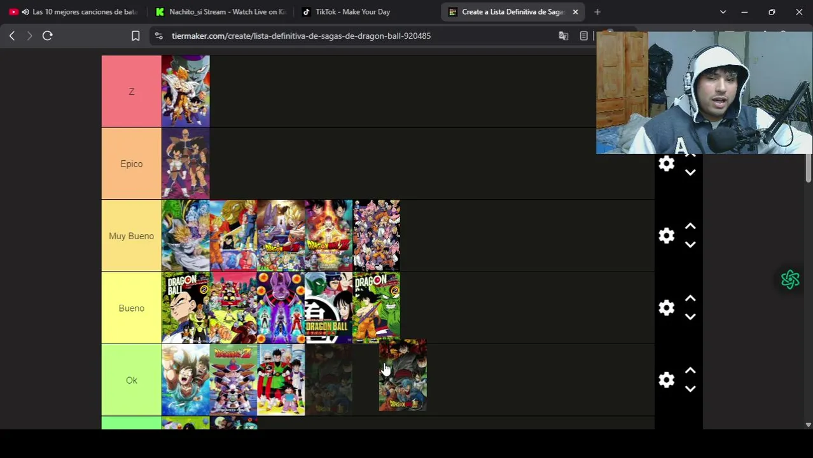
Task: Switch to the Nachito_si Stream Kick tab
Action: (220, 12)
